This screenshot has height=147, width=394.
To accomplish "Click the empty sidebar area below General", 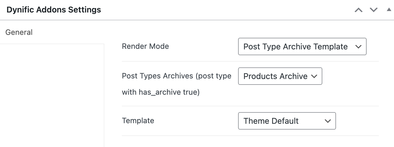I will (52, 93).
